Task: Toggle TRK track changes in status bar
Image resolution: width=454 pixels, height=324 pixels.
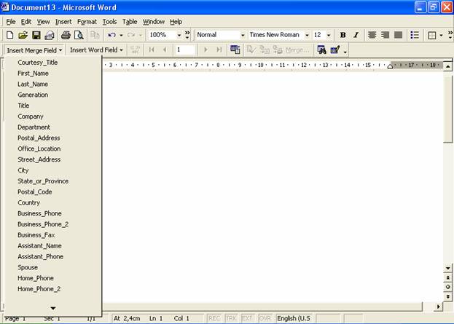Action: [x=231, y=318]
